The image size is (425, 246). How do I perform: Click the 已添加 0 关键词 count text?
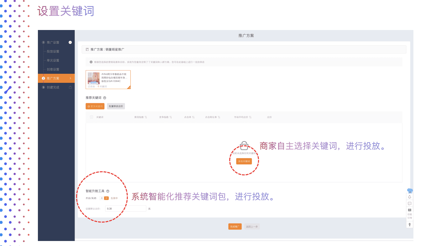click(97, 86)
